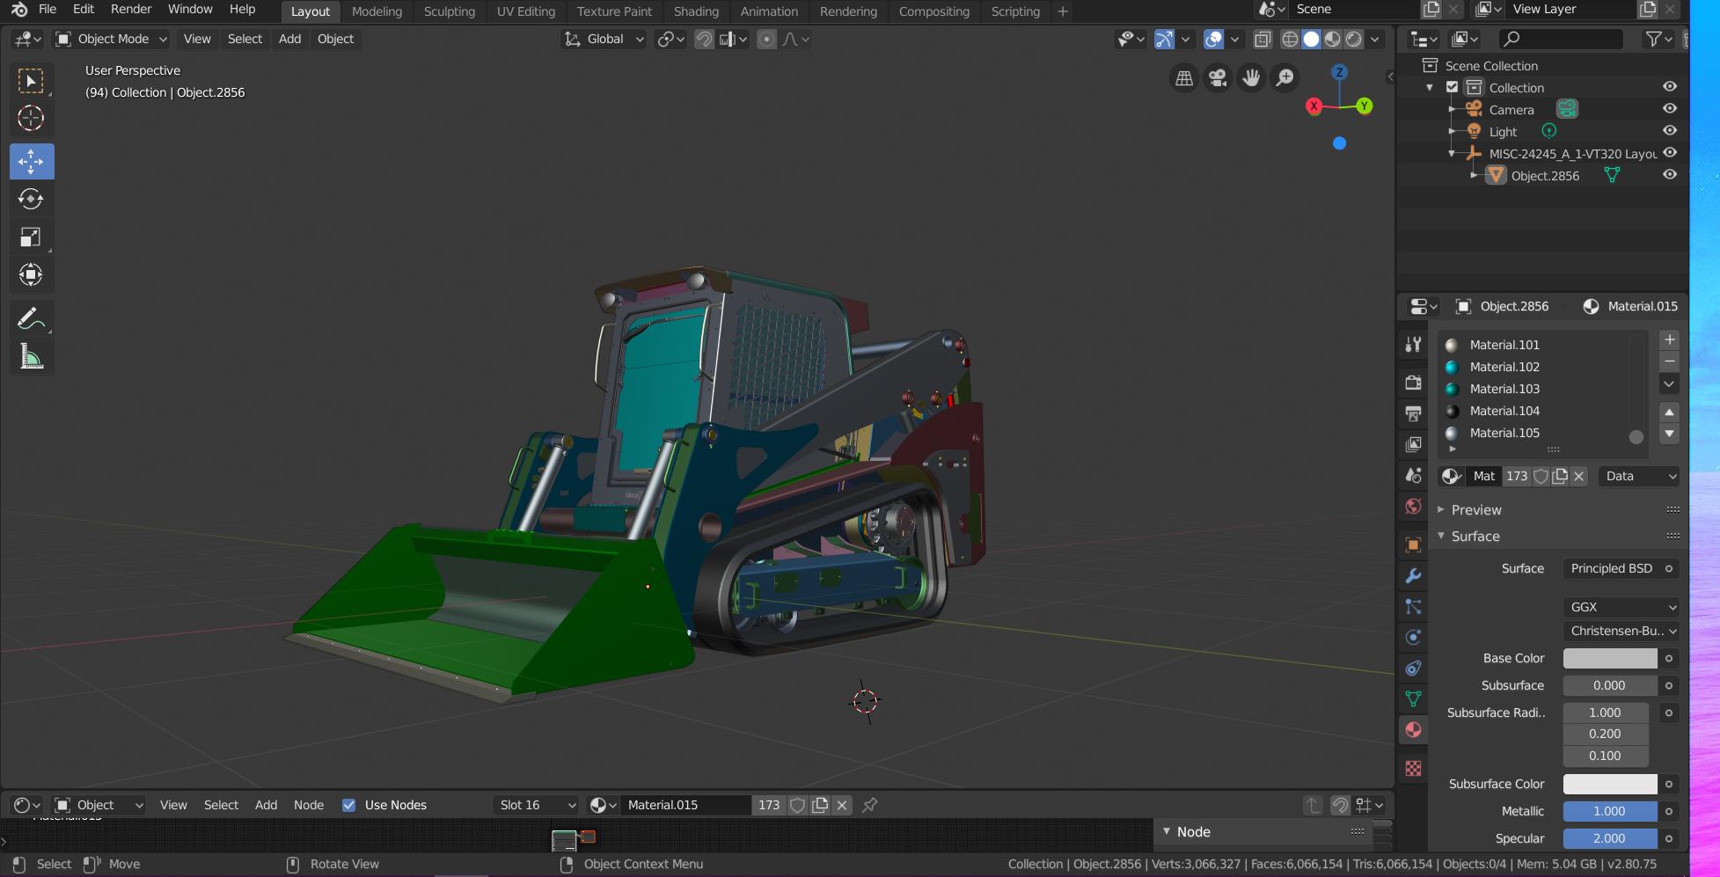Remove the selected material slot
Image resolution: width=1720 pixels, height=877 pixels.
pos(1669,362)
